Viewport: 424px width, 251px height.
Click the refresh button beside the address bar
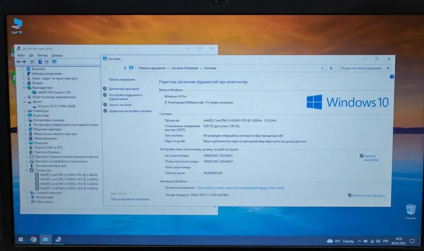point(331,68)
